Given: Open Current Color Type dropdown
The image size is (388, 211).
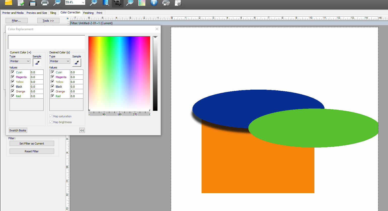Looking at the screenshot, I should [20, 61].
